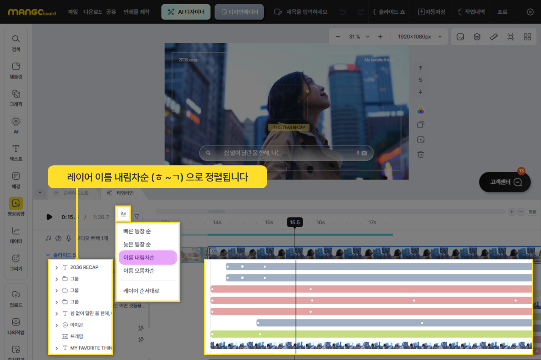541x360 pixels.
Task: Open the timeline filter funnel icon
Action: (137, 217)
